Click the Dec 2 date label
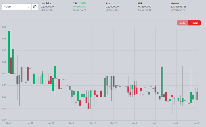The height and width of the screenshot is (127, 206). 72,123
